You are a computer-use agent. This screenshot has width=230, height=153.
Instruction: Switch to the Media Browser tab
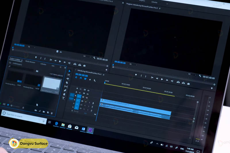[30, 61]
